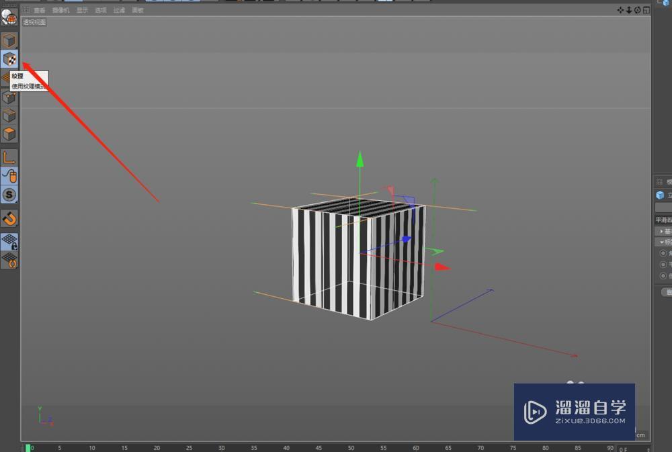This screenshot has width=672, height=452.
Task: Click the solid red X-axis arrowhead
Action: coord(443,267)
